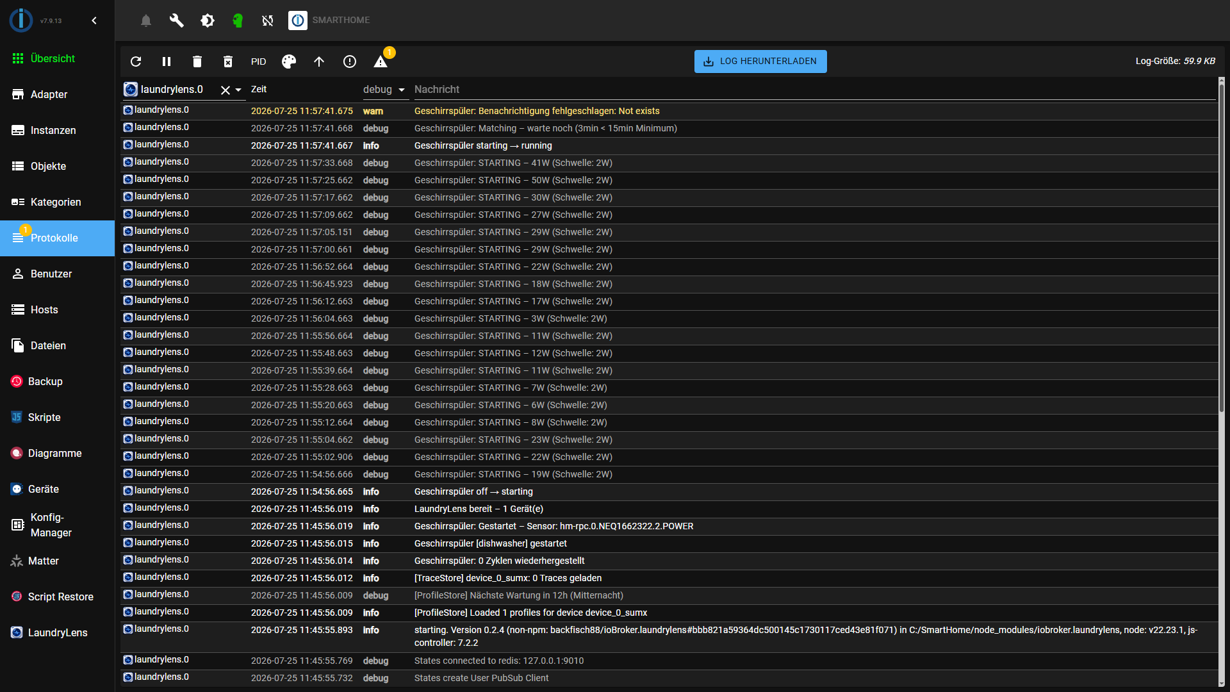
Task: Click version label v7.9.13
Action: (51, 21)
